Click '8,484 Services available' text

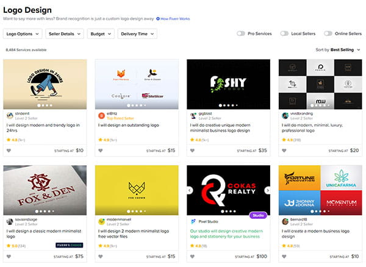(26, 50)
